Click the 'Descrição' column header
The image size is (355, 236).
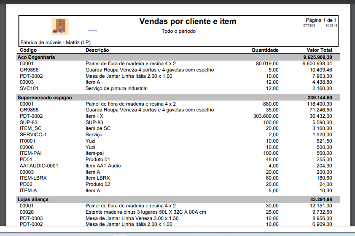click(x=97, y=50)
